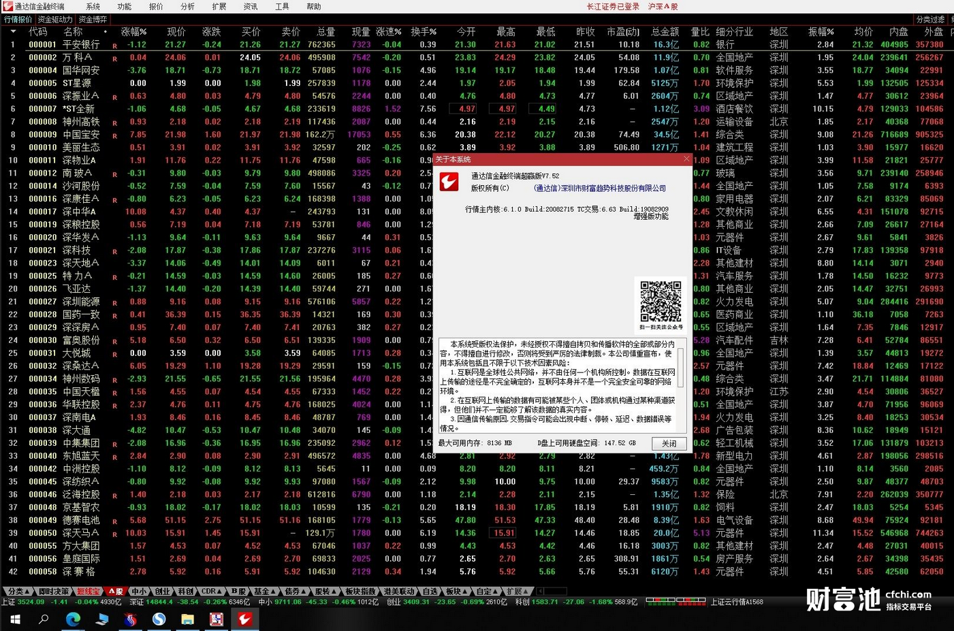Screen dimensions: 954x631
Task: Close the 关于本系统 dialog with X
Action: click(x=686, y=159)
